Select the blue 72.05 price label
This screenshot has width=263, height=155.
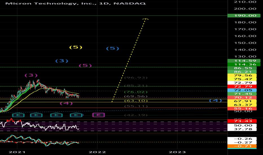[242, 90]
